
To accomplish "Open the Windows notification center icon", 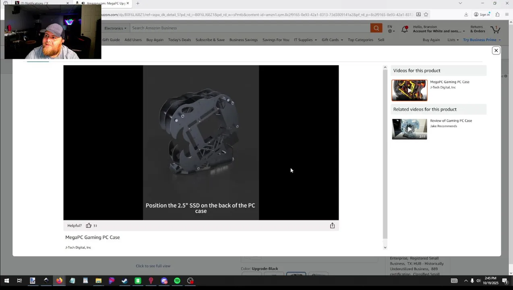I will [x=505, y=281].
